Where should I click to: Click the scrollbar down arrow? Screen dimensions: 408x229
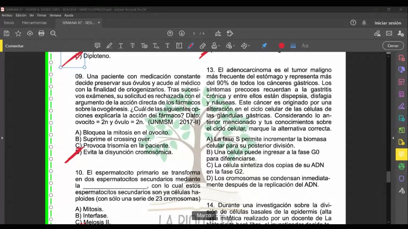tap(388, 222)
